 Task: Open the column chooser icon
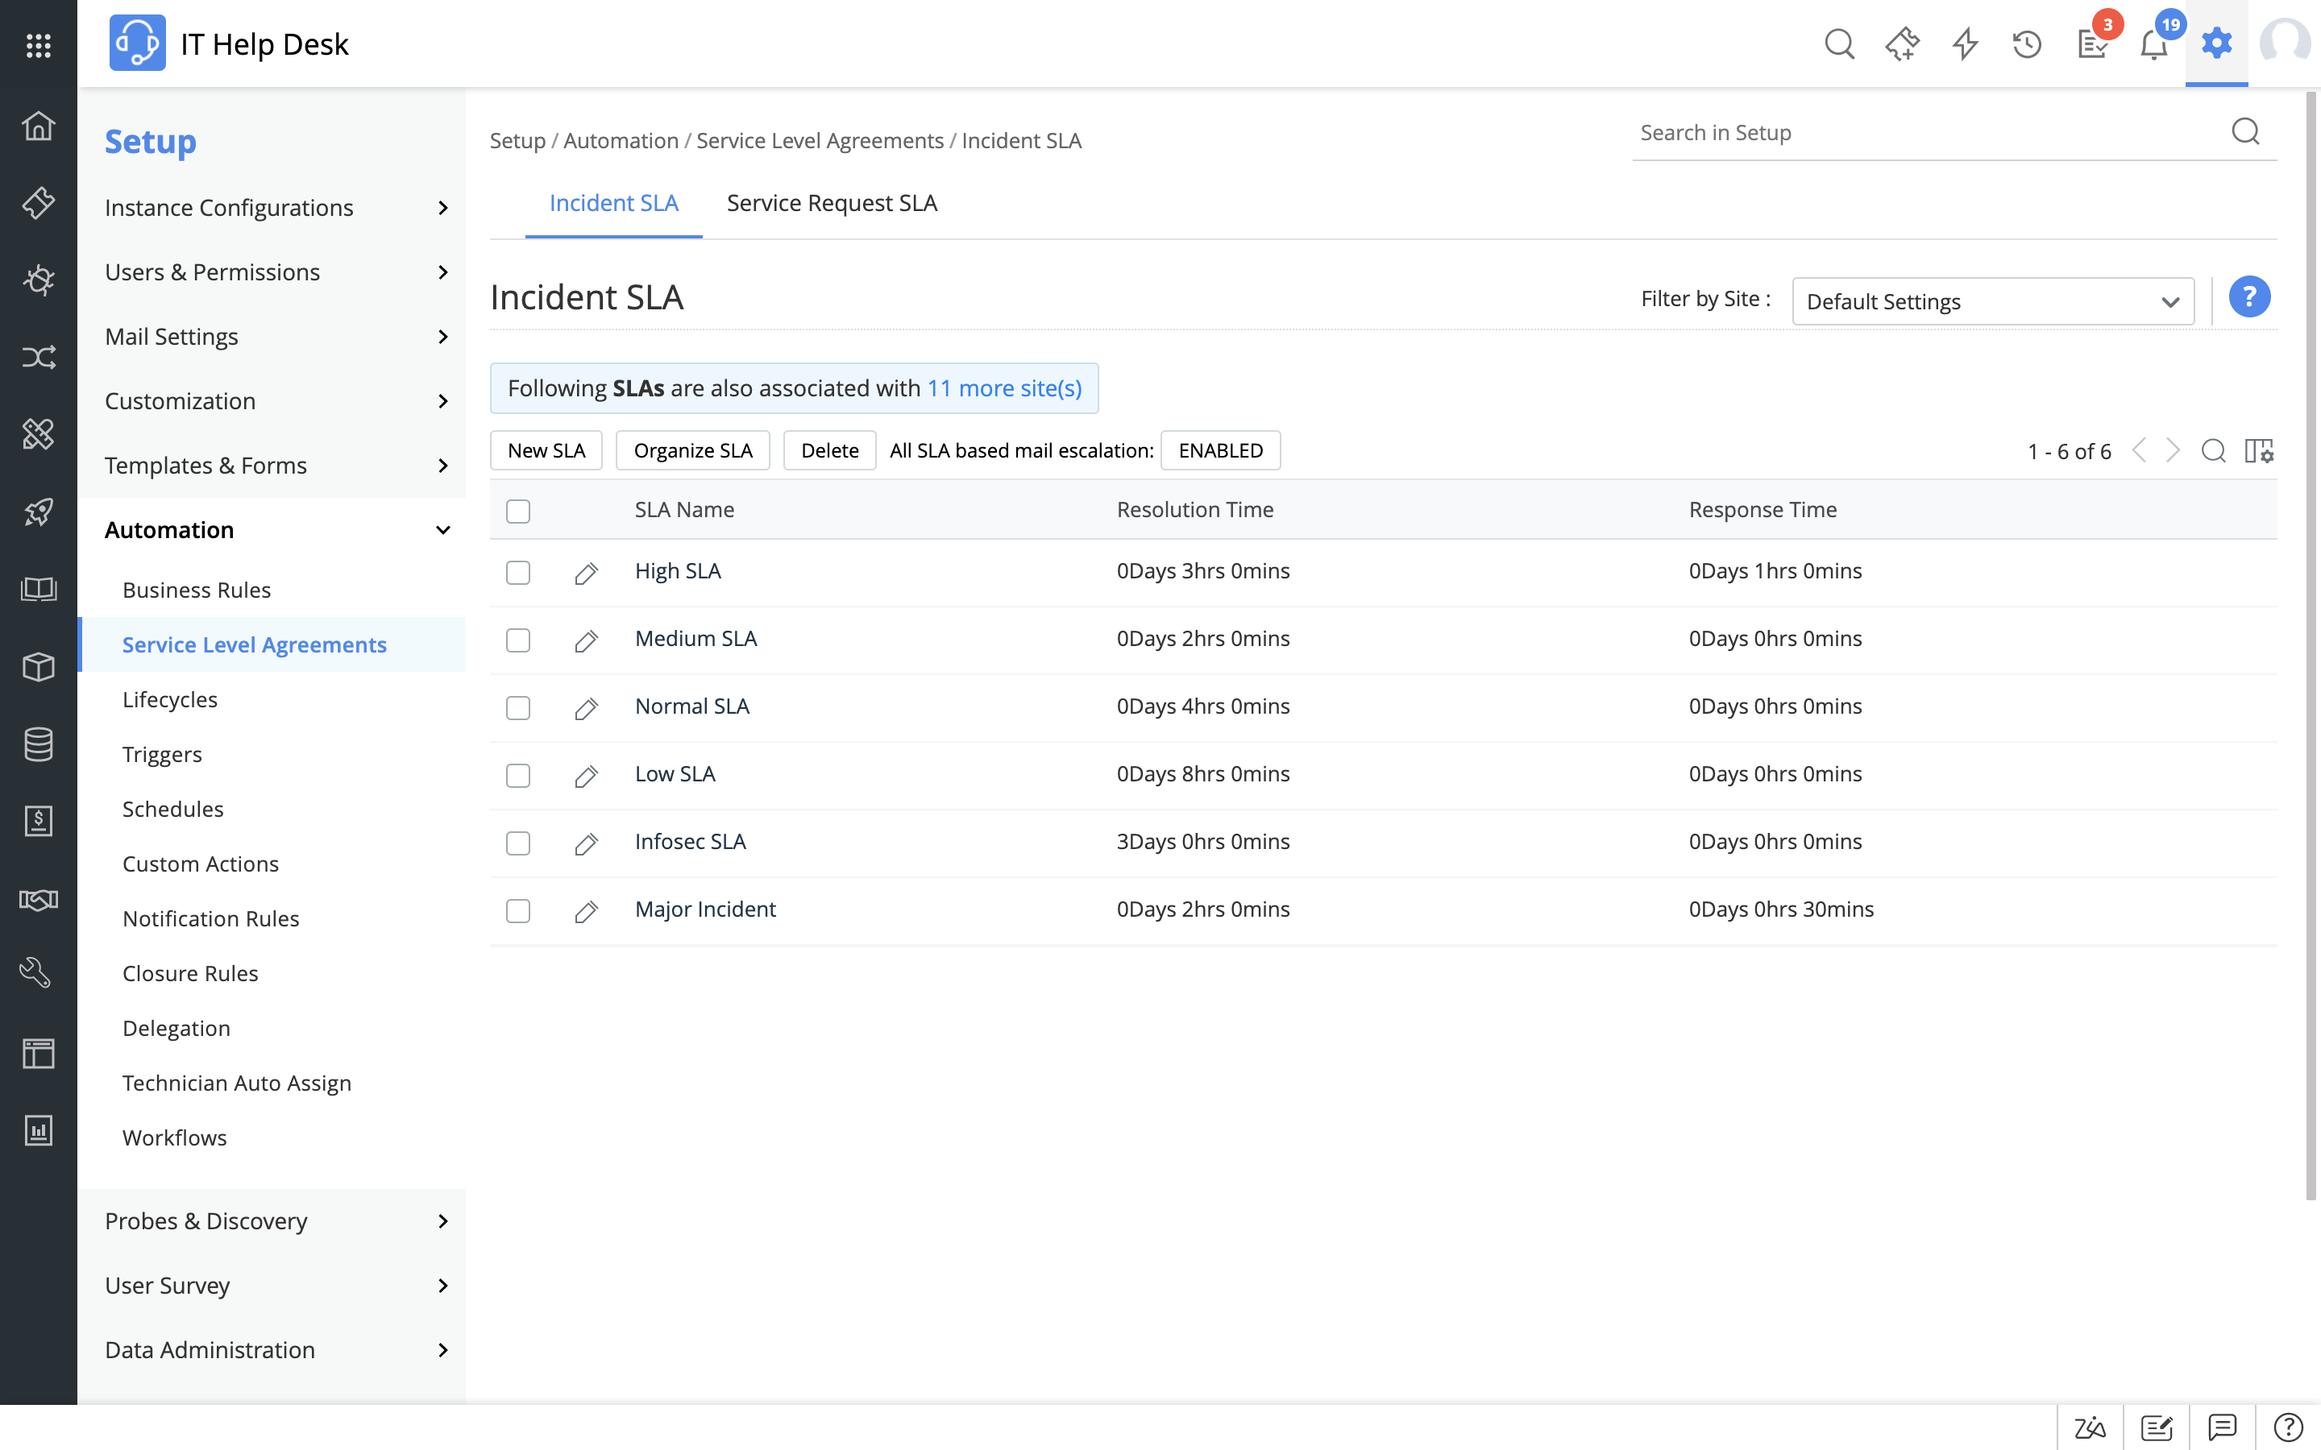pos(2259,451)
